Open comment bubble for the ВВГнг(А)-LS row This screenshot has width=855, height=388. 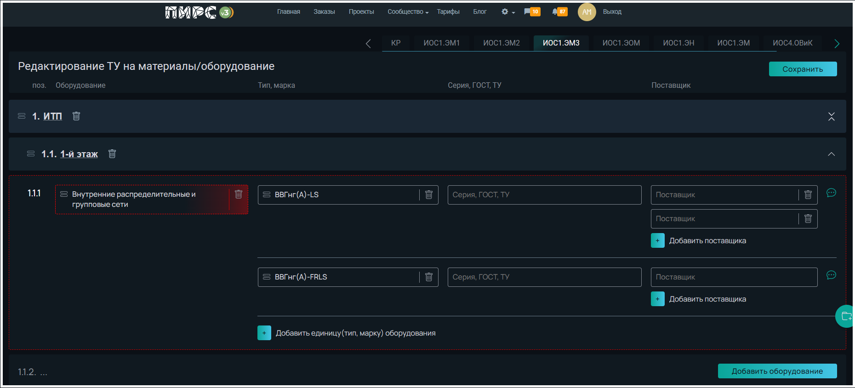tap(831, 193)
